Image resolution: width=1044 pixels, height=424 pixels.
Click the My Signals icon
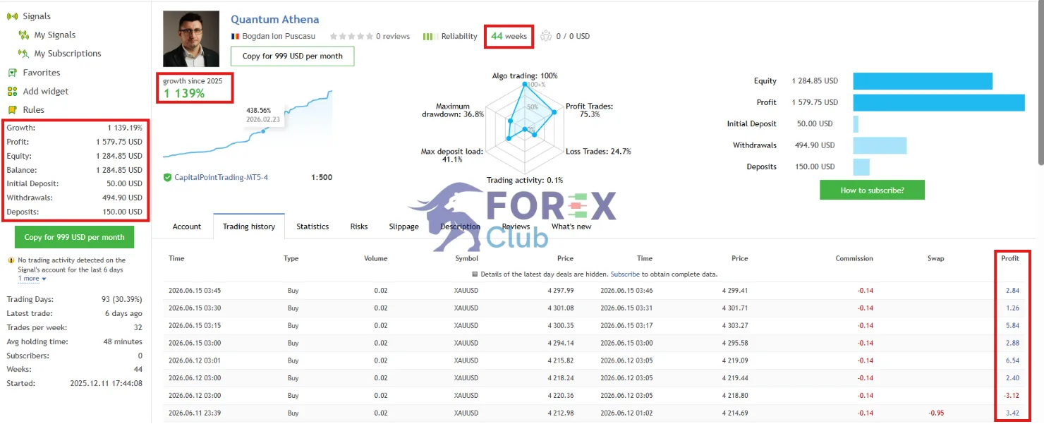(23, 35)
